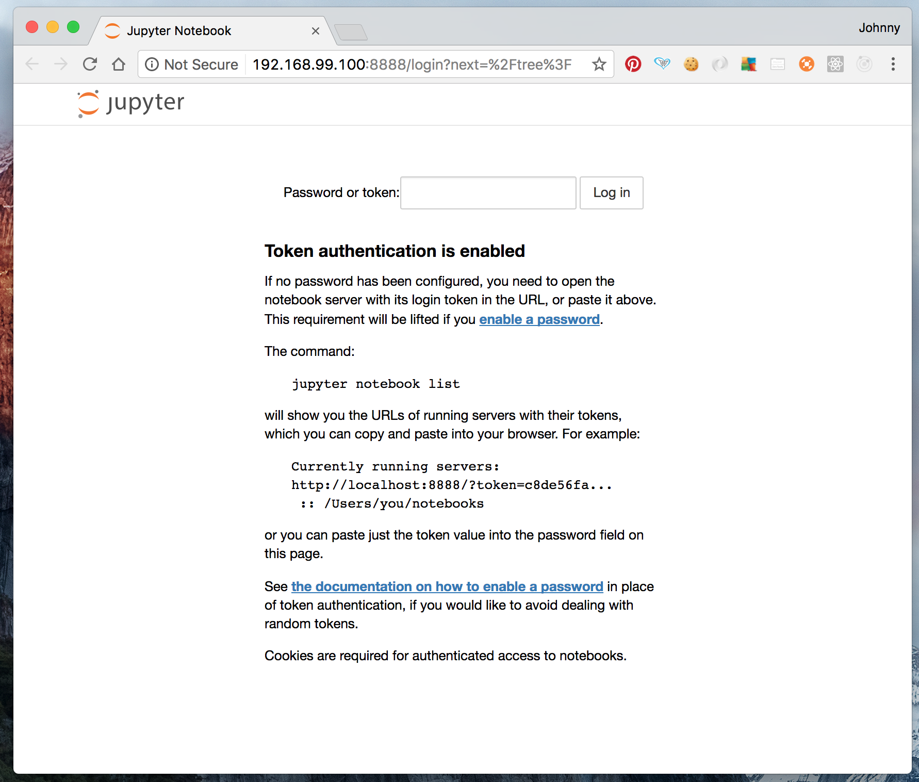919x782 pixels.
Task: Open the Pinterest extension
Action: [633, 64]
